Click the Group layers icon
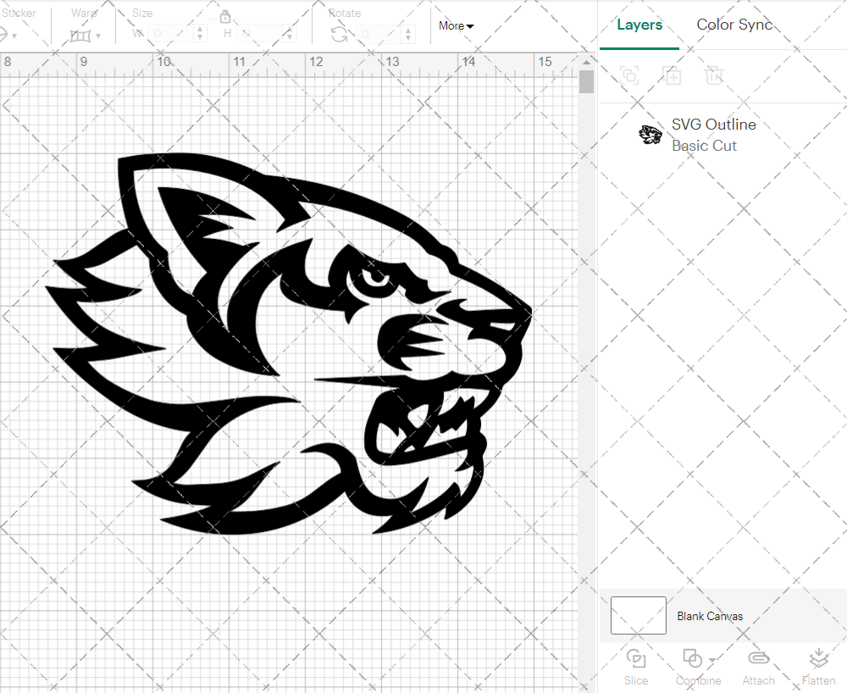 (x=629, y=75)
